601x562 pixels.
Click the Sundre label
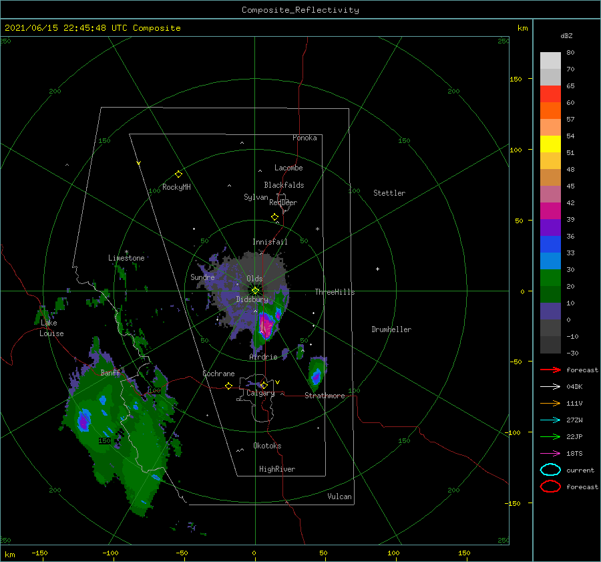pos(202,277)
